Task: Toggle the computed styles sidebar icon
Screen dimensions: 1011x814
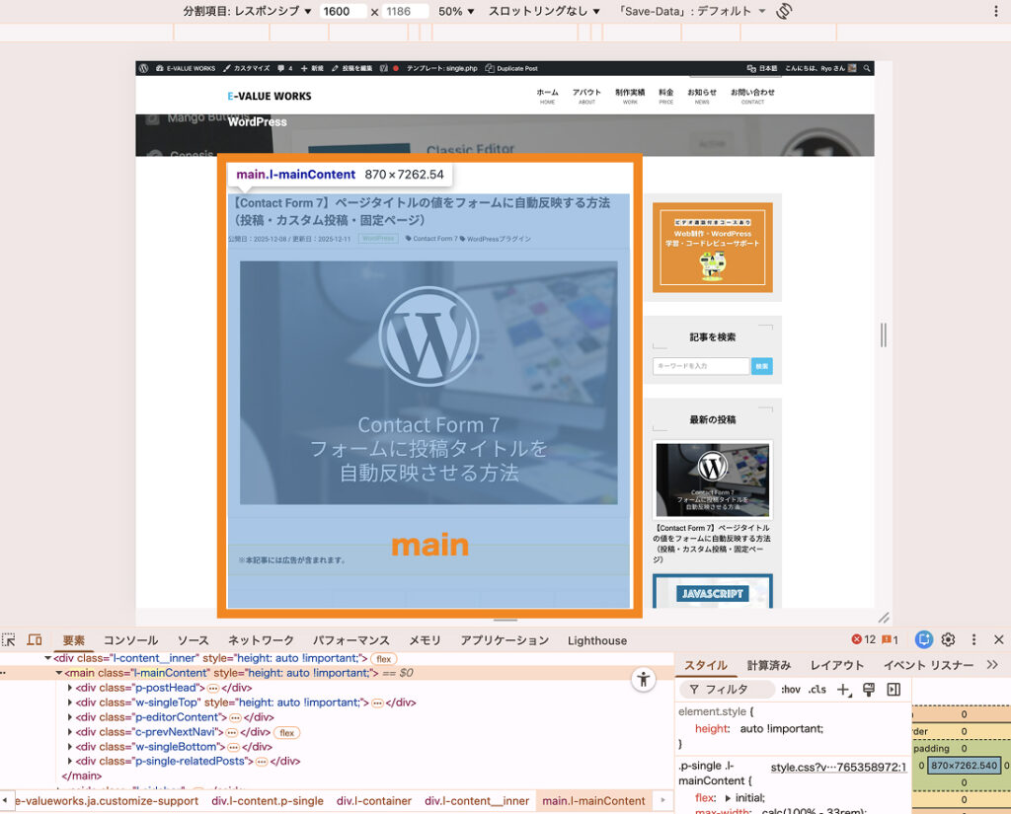Action: (894, 690)
